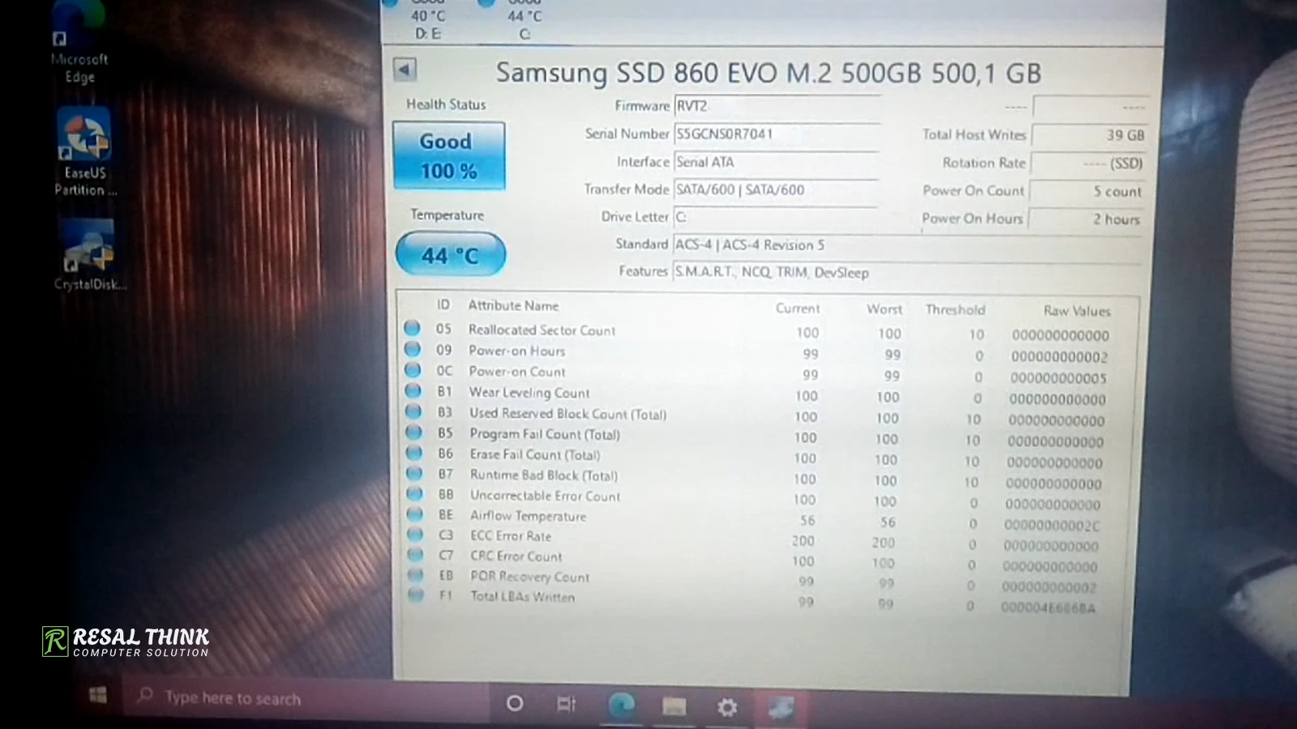The width and height of the screenshot is (1297, 729).
Task: Click the Good 100 % health status button
Action: click(449, 156)
